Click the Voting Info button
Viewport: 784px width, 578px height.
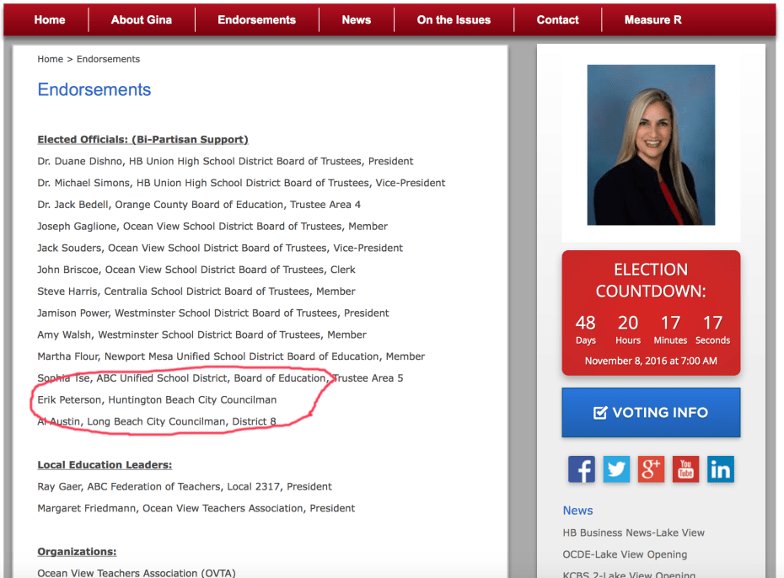651,413
